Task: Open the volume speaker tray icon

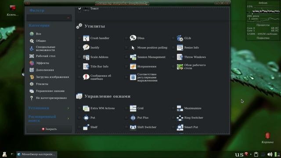Action: click(270, 154)
